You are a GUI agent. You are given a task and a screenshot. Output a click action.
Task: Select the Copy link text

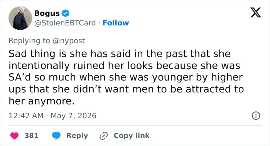pos(132,136)
